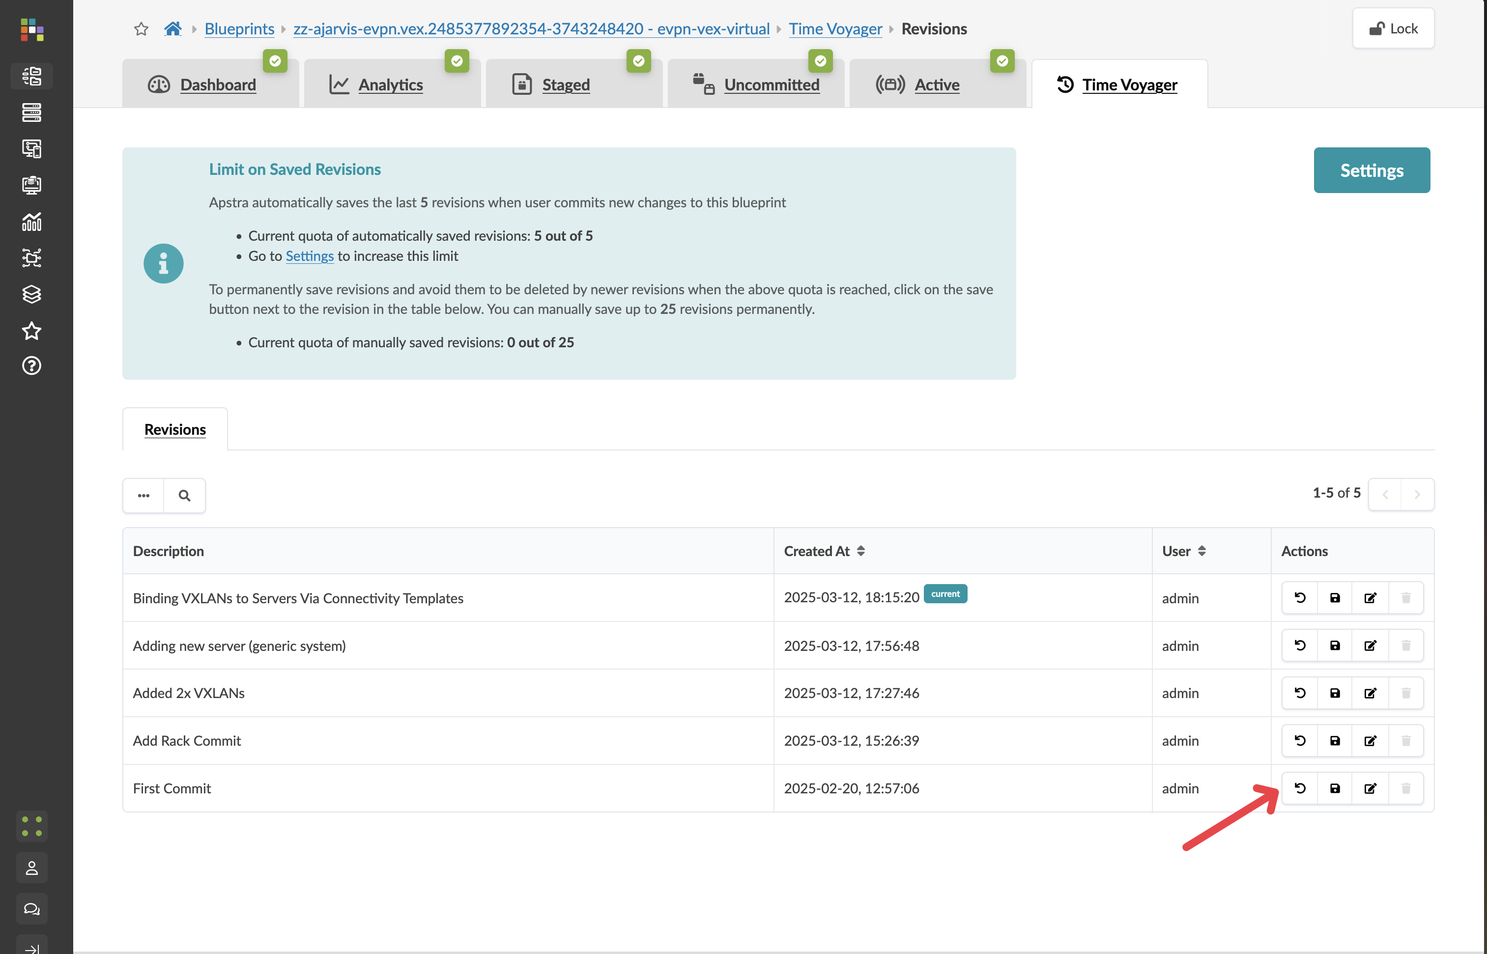Toggle the blueprint Lock button
This screenshot has height=954, width=1487.
1393,28
